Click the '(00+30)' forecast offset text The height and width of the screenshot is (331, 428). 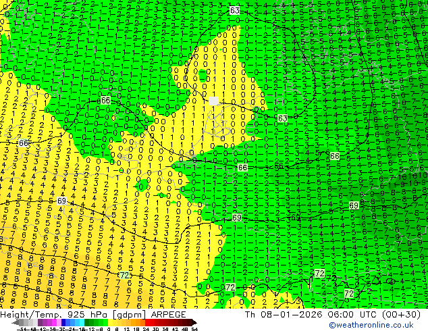(x=401, y=315)
